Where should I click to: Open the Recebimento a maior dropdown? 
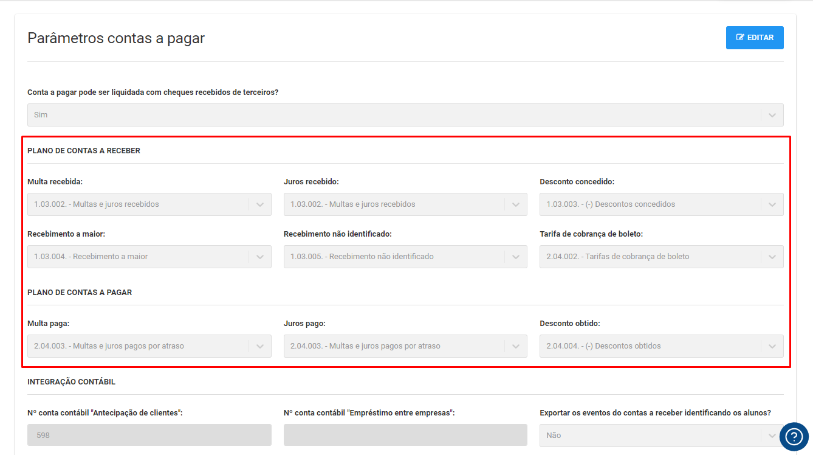point(149,257)
